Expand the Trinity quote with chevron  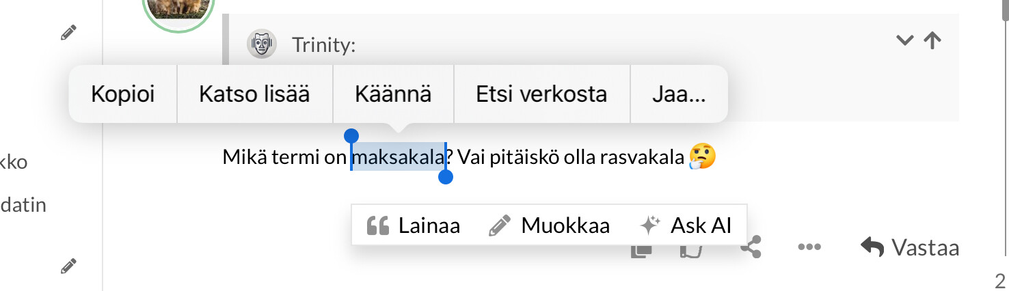[904, 40]
